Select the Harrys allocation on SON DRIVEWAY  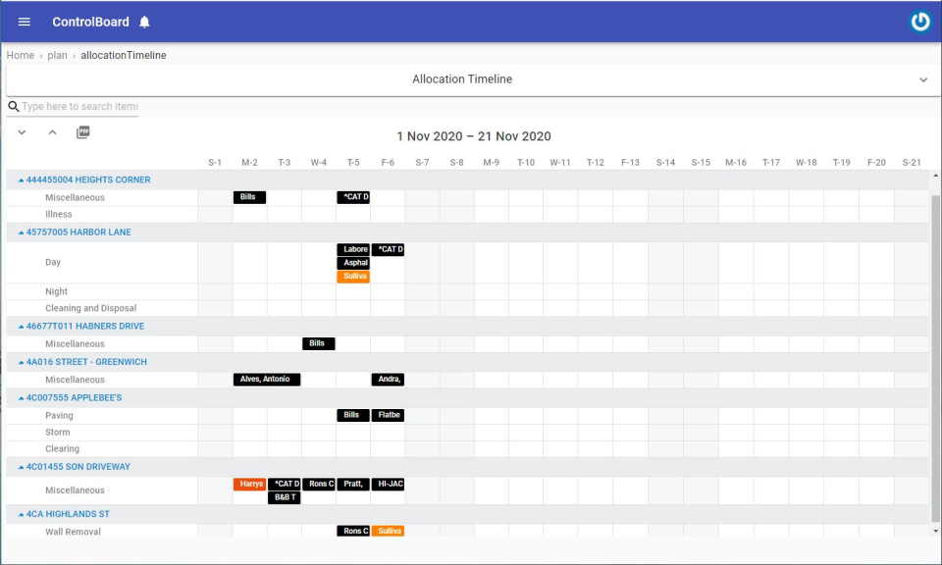[x=250, y=484]
